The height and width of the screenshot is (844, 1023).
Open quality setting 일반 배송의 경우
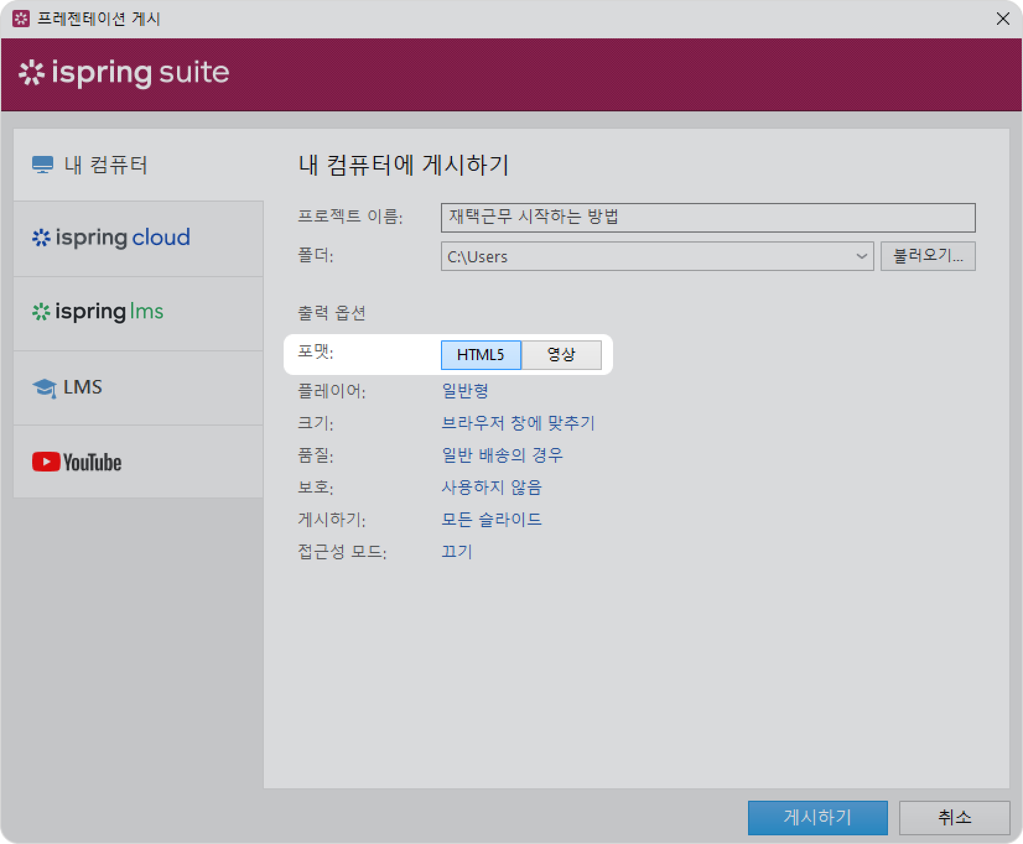[502, 455]
